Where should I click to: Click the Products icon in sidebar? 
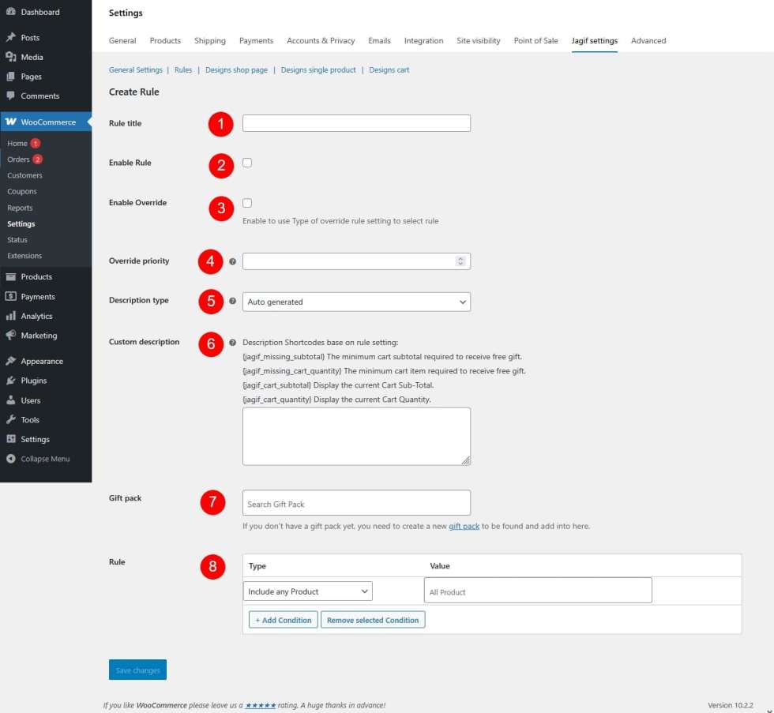[x=10, y=277]
